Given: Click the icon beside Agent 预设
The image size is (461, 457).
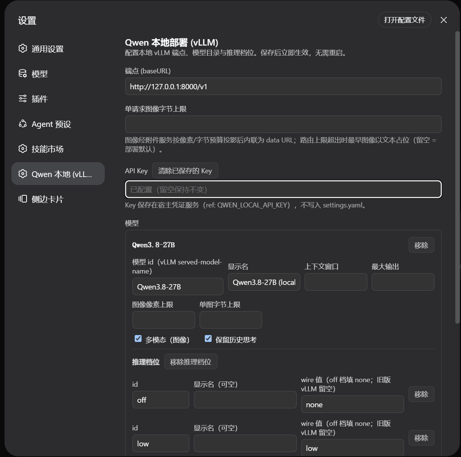Looking at the screenshot, I should tap(23, 124).
